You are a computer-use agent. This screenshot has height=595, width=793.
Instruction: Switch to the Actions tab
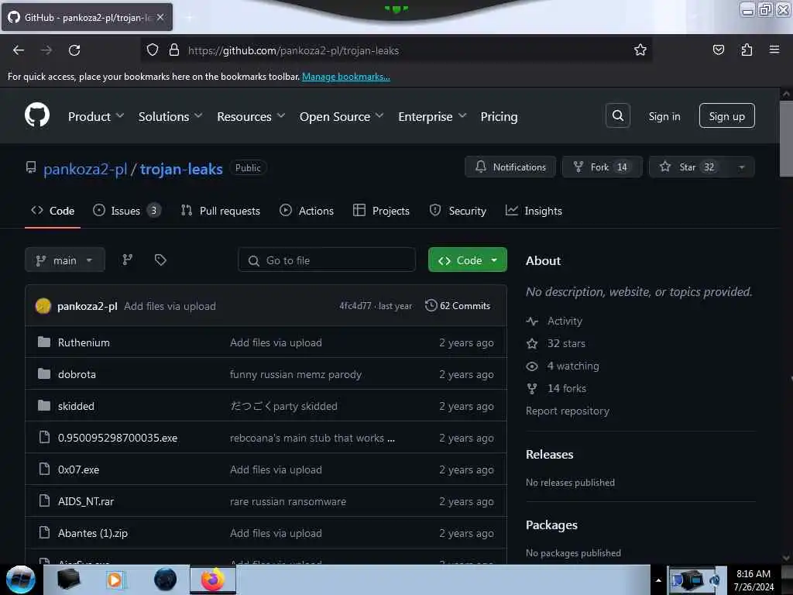(x=307, y=211)
